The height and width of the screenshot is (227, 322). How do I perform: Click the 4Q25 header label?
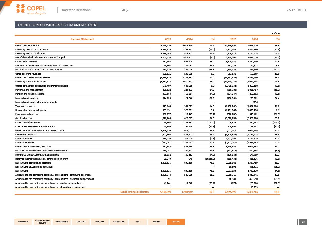(126, 10)
